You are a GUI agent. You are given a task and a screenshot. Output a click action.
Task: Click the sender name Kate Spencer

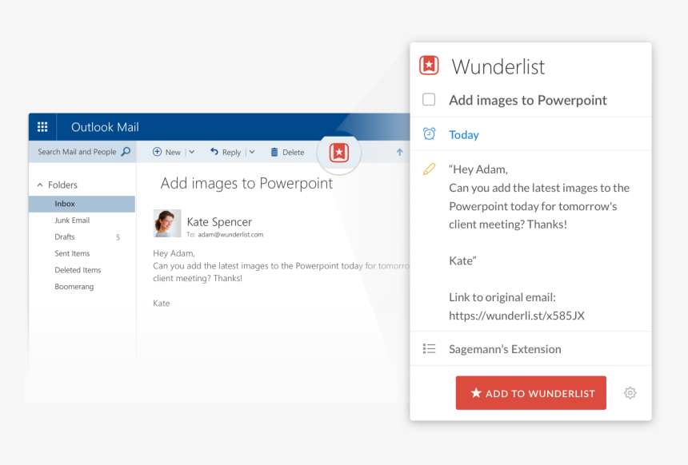219,222
